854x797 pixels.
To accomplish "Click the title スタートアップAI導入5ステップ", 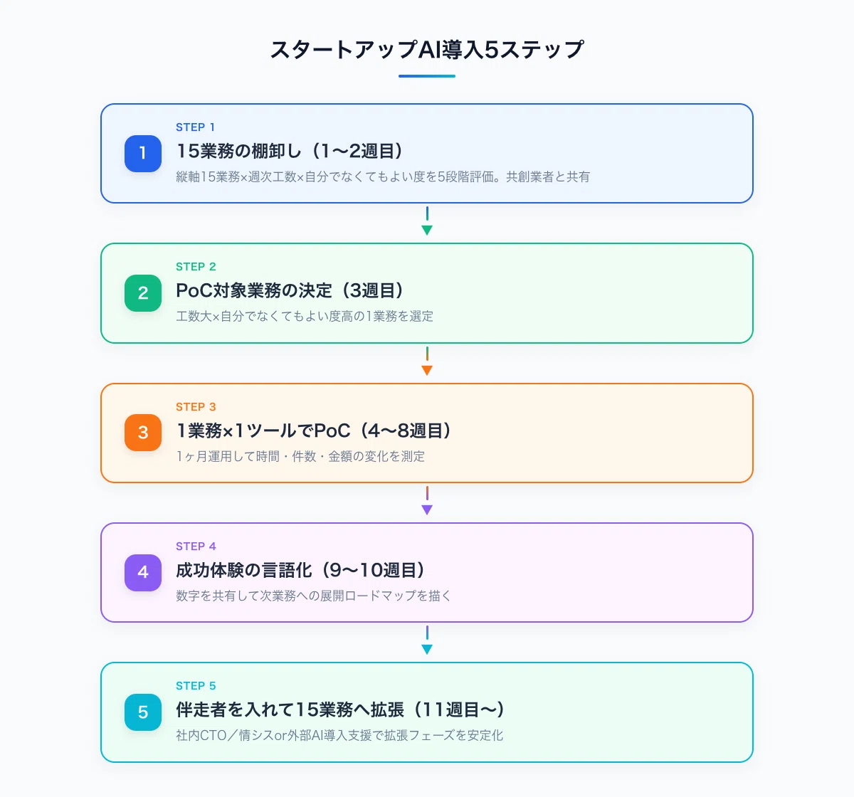I will 427,49.
